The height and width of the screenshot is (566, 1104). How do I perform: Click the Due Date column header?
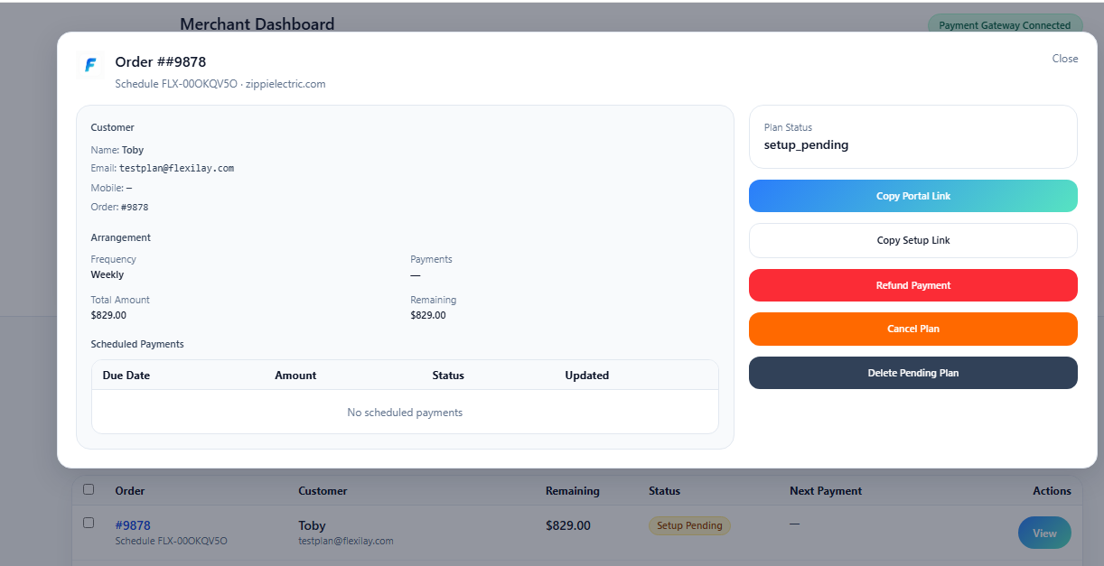(126, 375)
